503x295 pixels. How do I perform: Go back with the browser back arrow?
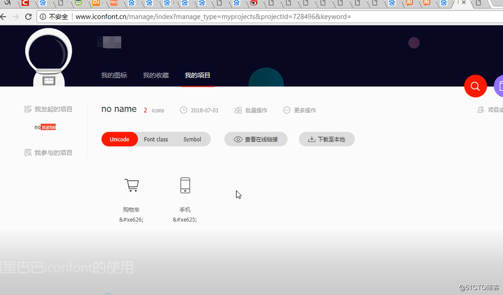coord(3,17)
